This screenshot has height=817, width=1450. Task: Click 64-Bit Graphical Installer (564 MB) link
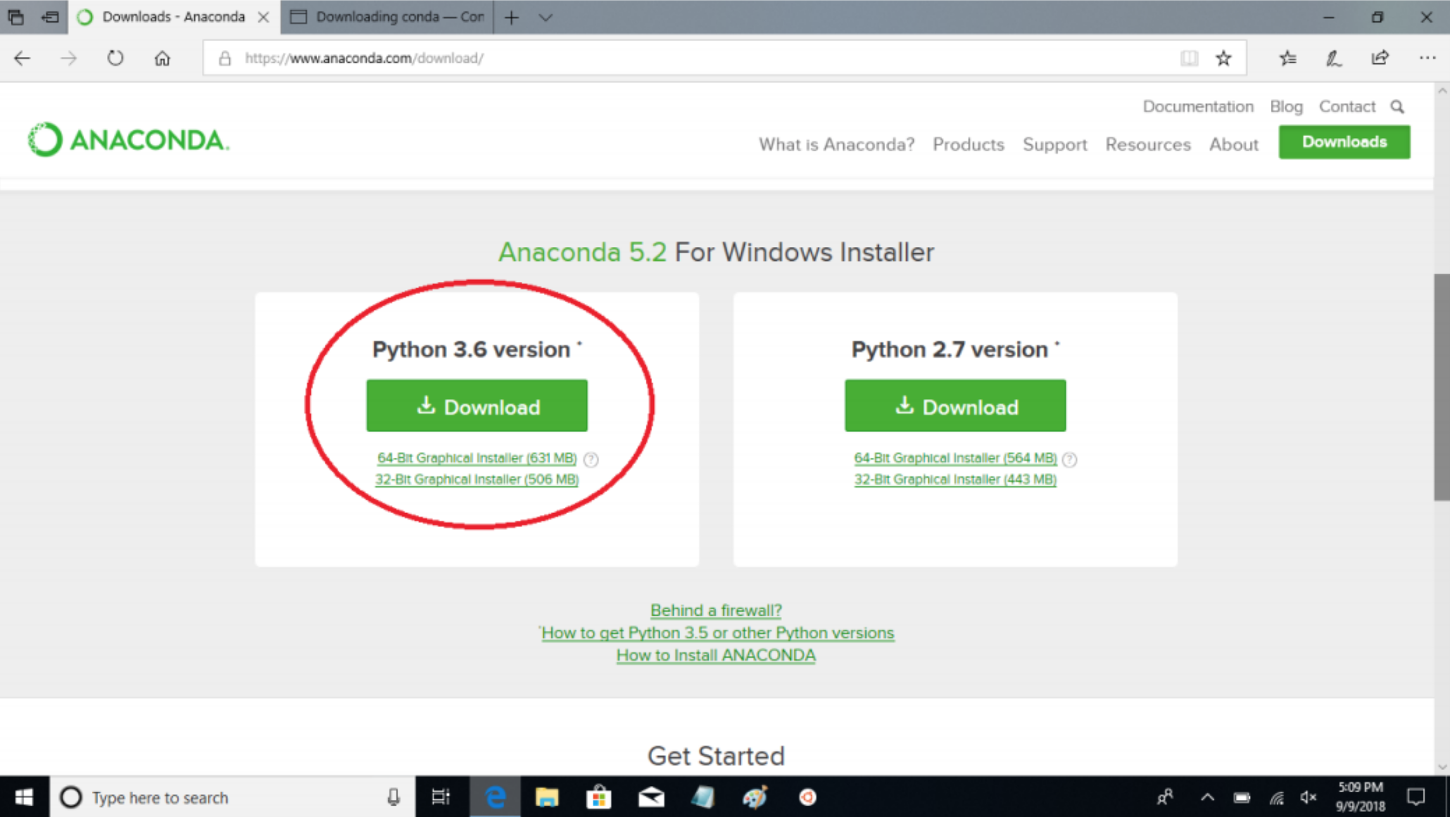pos(955,458)
